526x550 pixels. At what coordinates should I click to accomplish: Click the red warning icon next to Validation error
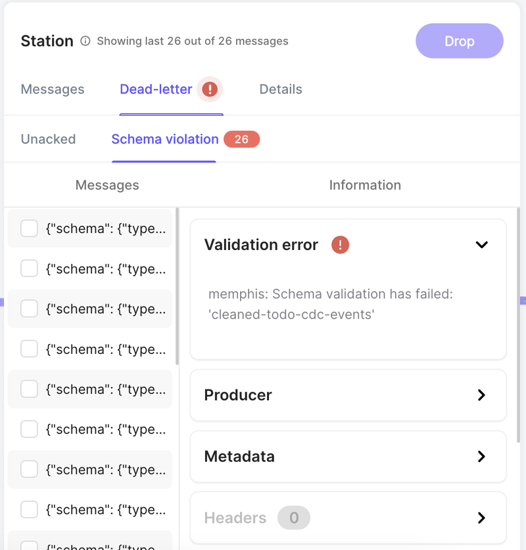click(x=340, y=245)
